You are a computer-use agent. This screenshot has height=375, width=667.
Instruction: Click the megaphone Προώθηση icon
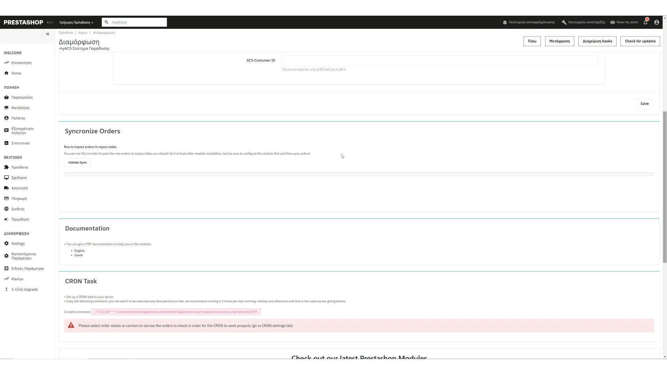tap(6, 219)
